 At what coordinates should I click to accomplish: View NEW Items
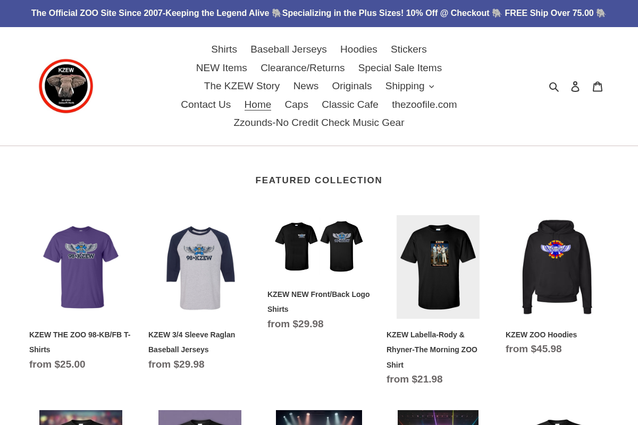point(221,68)
